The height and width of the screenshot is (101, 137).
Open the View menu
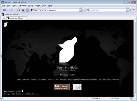pos(15,6)
